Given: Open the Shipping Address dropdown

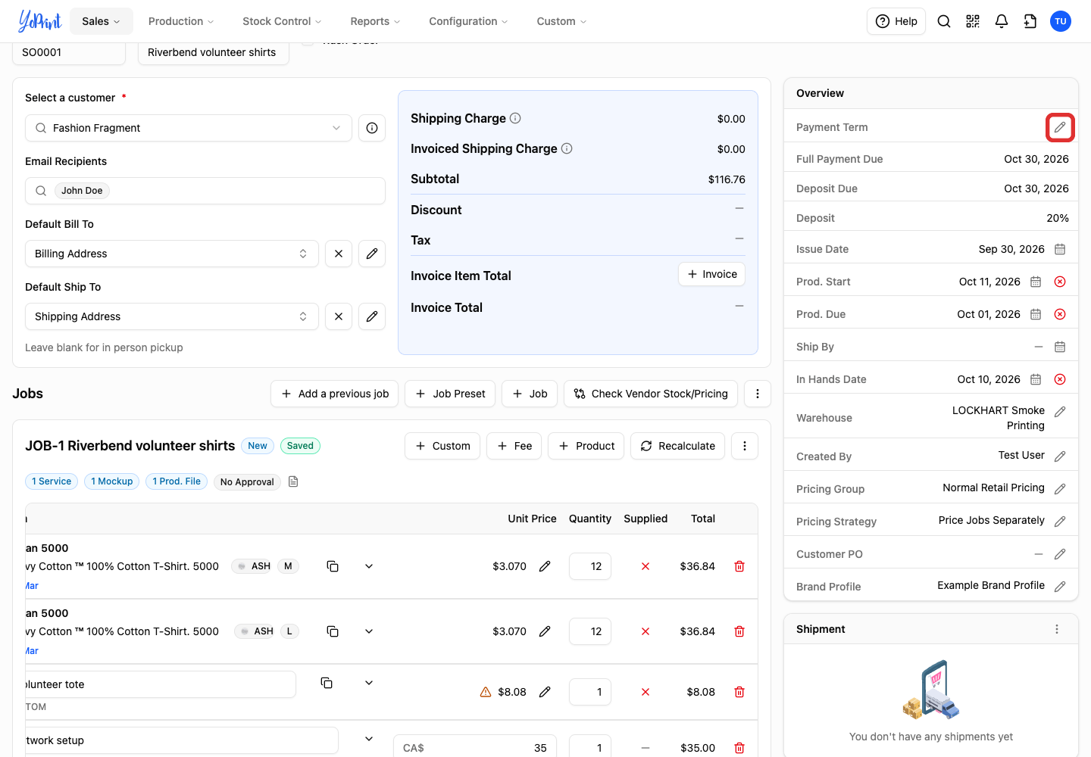Looking at the screenshot, I should [x=172, y=316].
